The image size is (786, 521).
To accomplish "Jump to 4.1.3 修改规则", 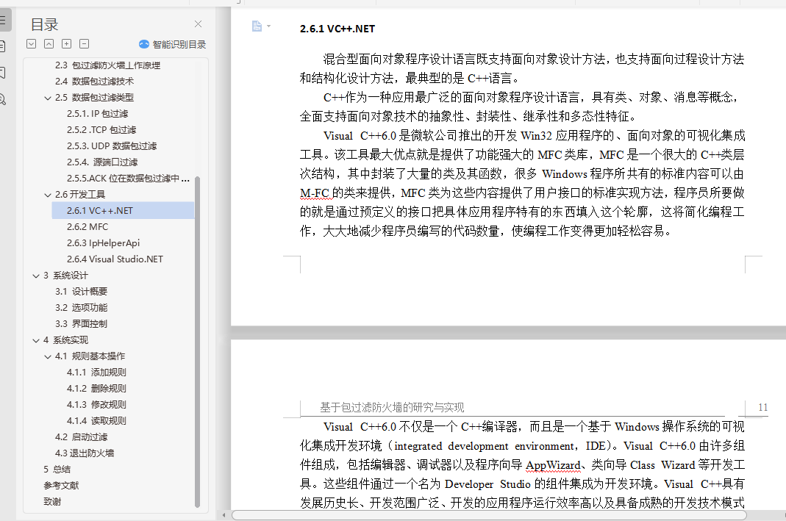I will (96, 405).
